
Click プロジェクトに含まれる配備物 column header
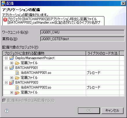(x=44, y=53)
